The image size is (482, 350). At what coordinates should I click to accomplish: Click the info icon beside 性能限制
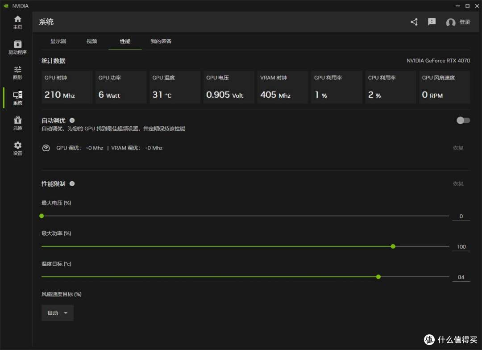72,183
